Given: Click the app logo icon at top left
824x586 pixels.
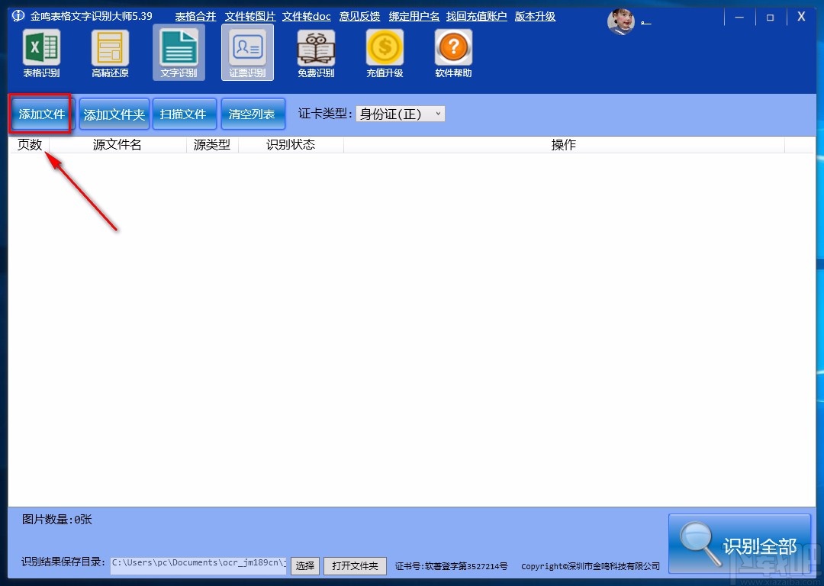Looking at the screenshot, I should coord(17,15).
